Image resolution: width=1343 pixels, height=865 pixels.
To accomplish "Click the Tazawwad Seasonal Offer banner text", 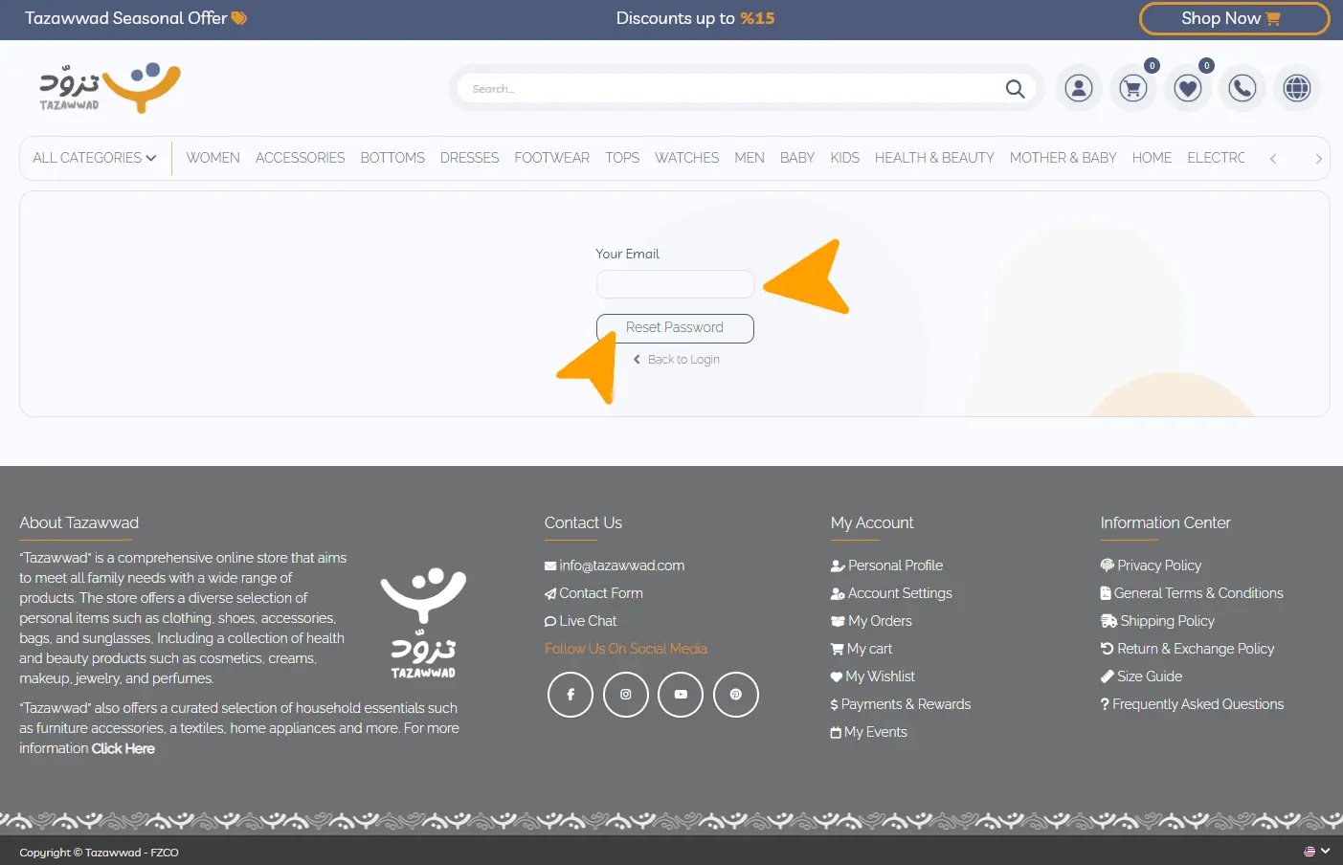I will point(136,18).
